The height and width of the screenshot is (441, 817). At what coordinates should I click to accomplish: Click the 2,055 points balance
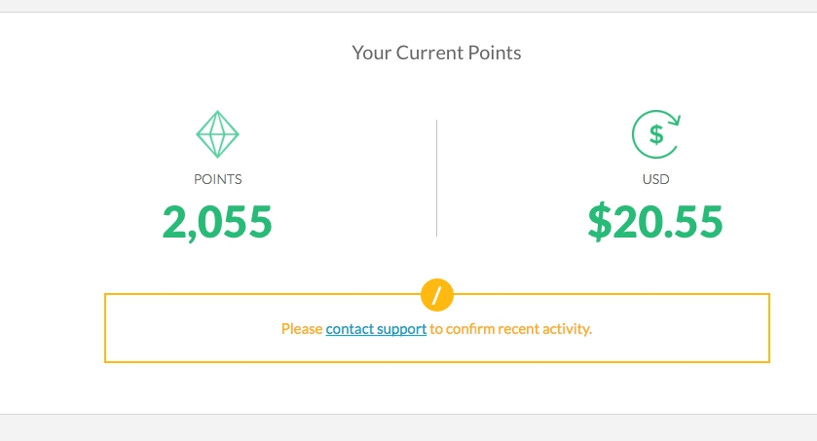click(x=217, y=222)
